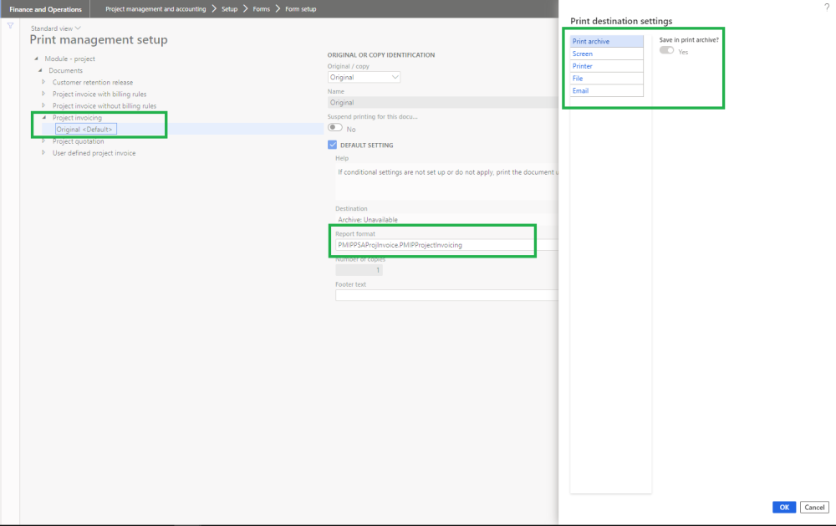Screen dimensions: 836x526
Task: Collapse the Documents node
Action: [39, 70]
